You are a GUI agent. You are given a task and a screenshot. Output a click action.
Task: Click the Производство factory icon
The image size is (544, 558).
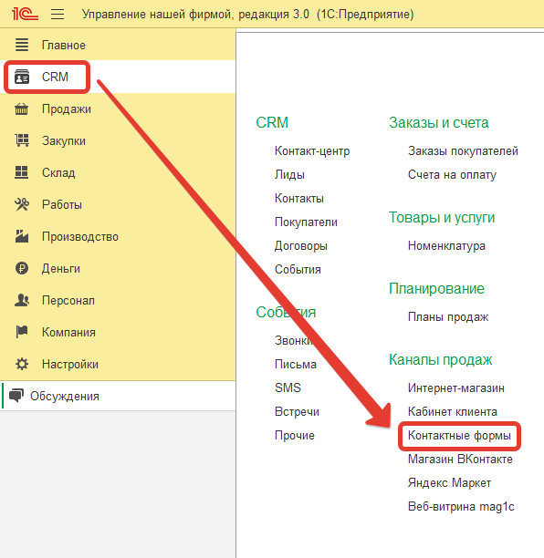tap(21, 236)
